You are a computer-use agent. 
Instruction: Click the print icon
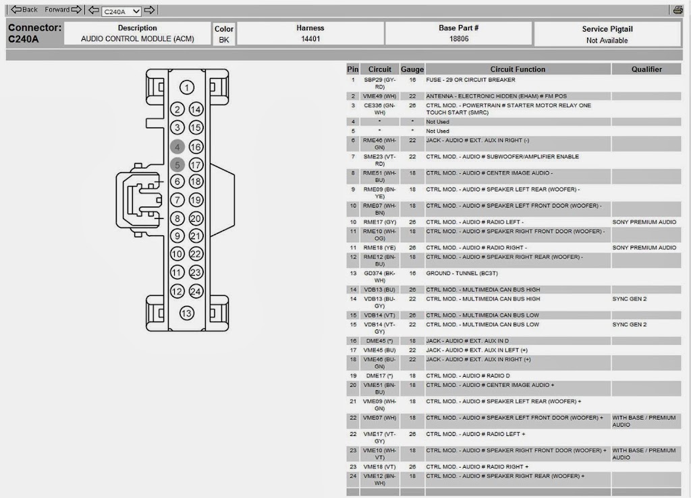tap(678, 10)
